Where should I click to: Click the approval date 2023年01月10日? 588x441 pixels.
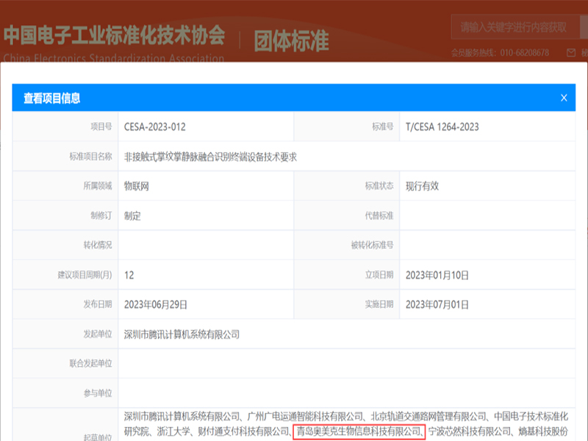pos(437,275)
